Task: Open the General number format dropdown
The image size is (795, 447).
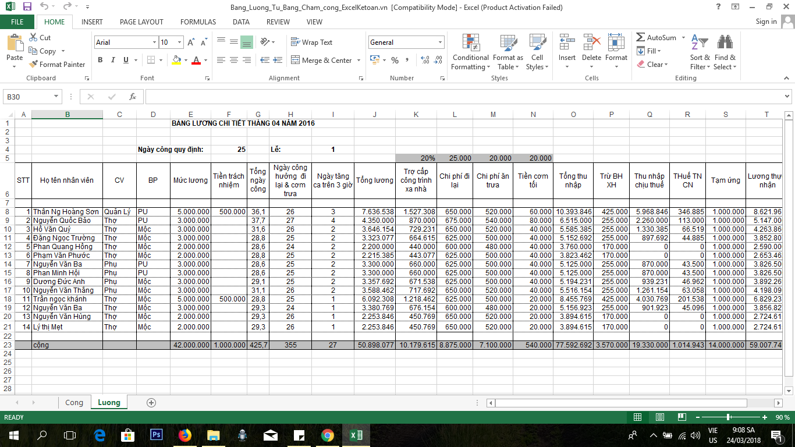Action: pos(440,42)
